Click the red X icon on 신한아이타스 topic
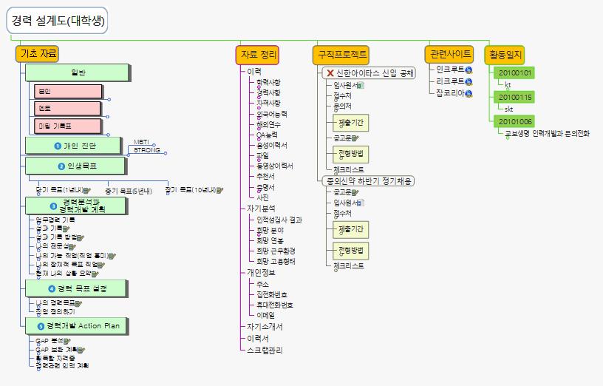The height and width of the screenshot is (386, 603). 330,73
